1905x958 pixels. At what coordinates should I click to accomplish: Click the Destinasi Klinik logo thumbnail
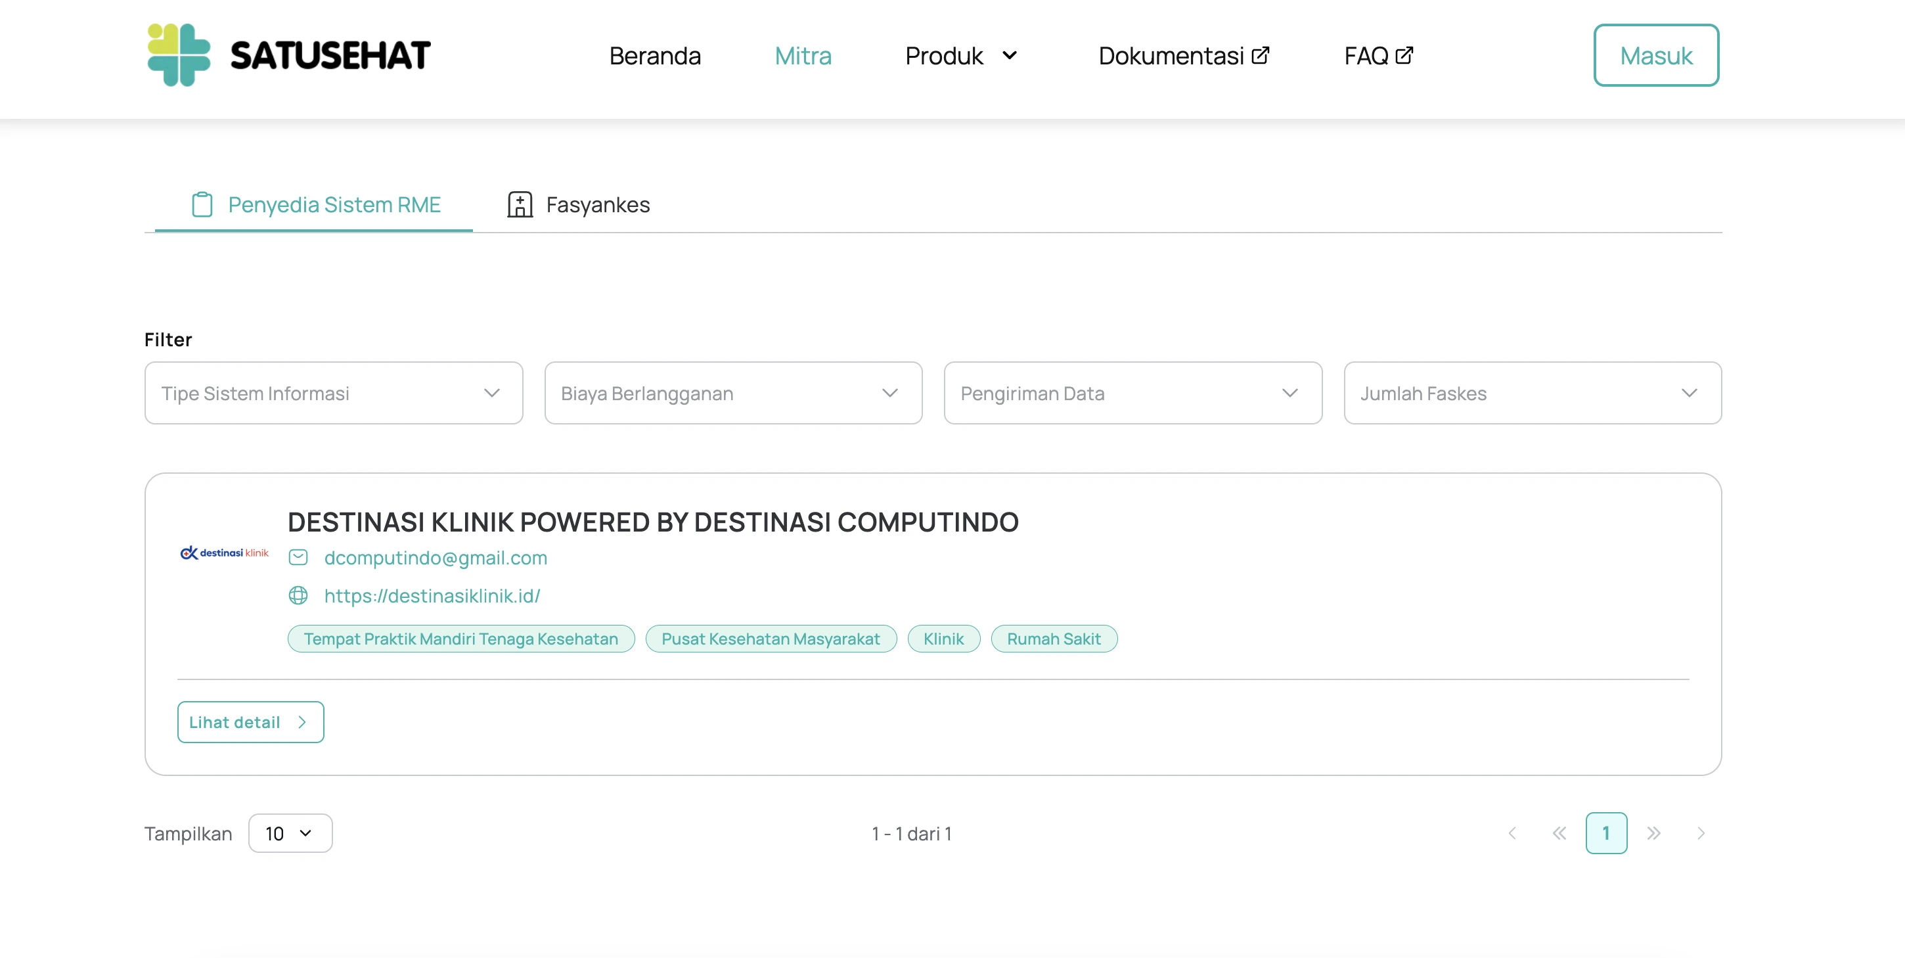[x=224, y=553]
